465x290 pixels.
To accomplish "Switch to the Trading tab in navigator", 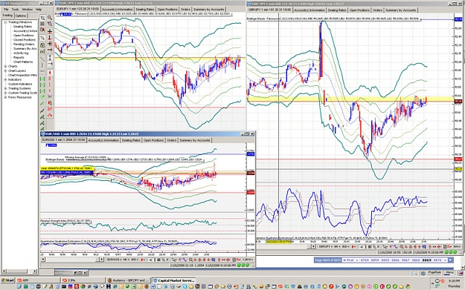I will pos(7,16).
